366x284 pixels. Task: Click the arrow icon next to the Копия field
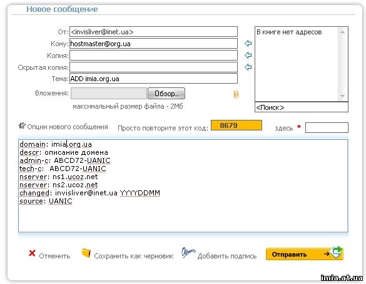point(248,55)
